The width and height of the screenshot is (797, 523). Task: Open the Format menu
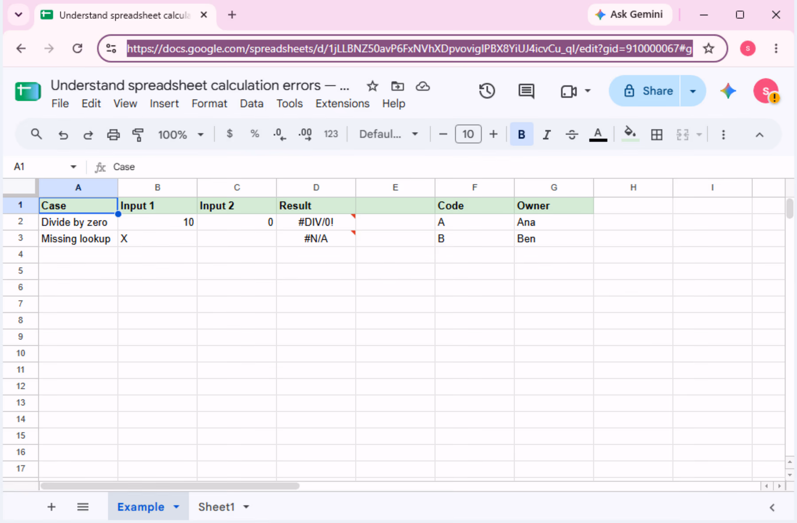[209, 104]
